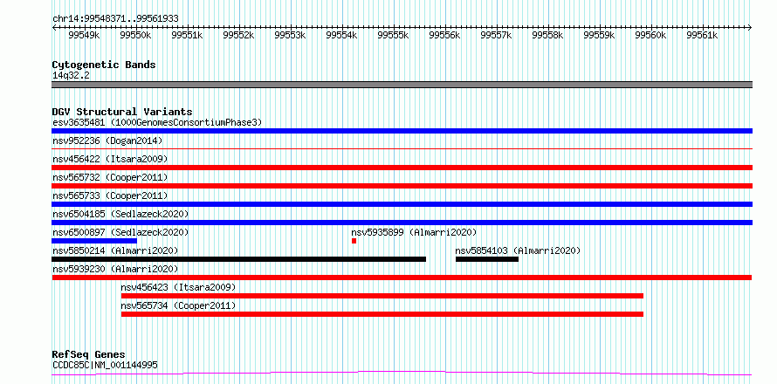Image resolution: width=777 pixels, height=384 pixels.
Task: Click the red bar under nsv5939230
Action: [402, 278]
